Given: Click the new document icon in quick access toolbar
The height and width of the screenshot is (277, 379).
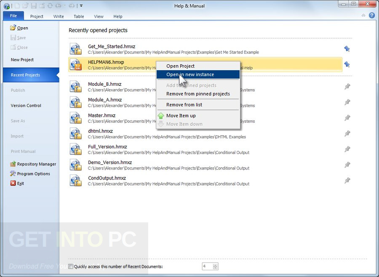Looking at the screenshot, I should [x=17, y=5].
